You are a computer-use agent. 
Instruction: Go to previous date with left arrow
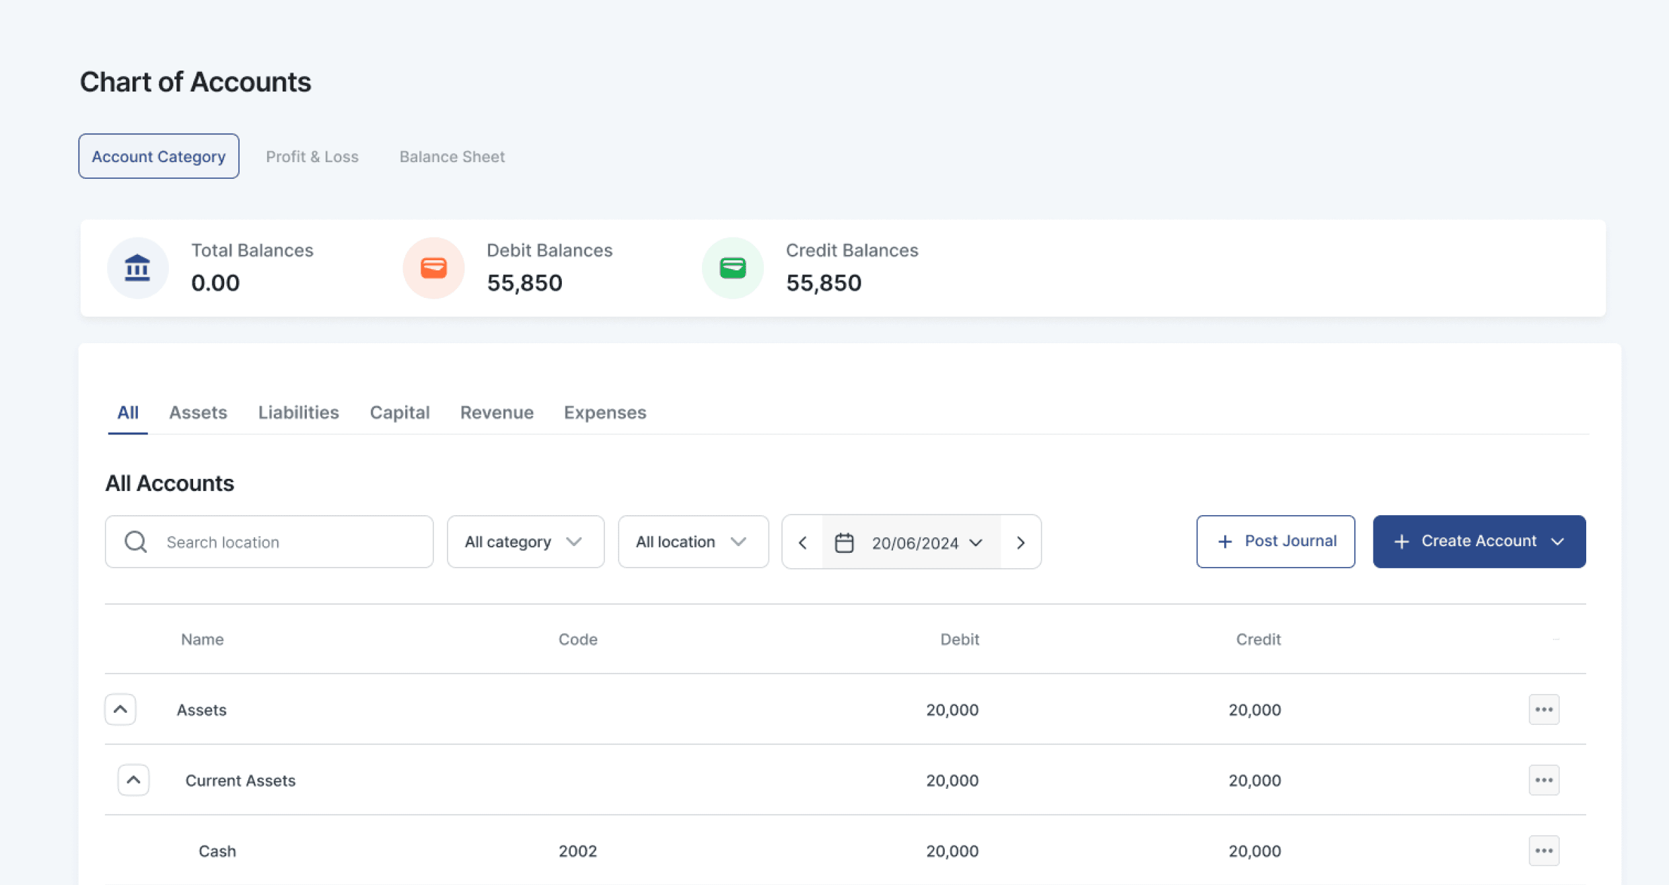point(802,543)
